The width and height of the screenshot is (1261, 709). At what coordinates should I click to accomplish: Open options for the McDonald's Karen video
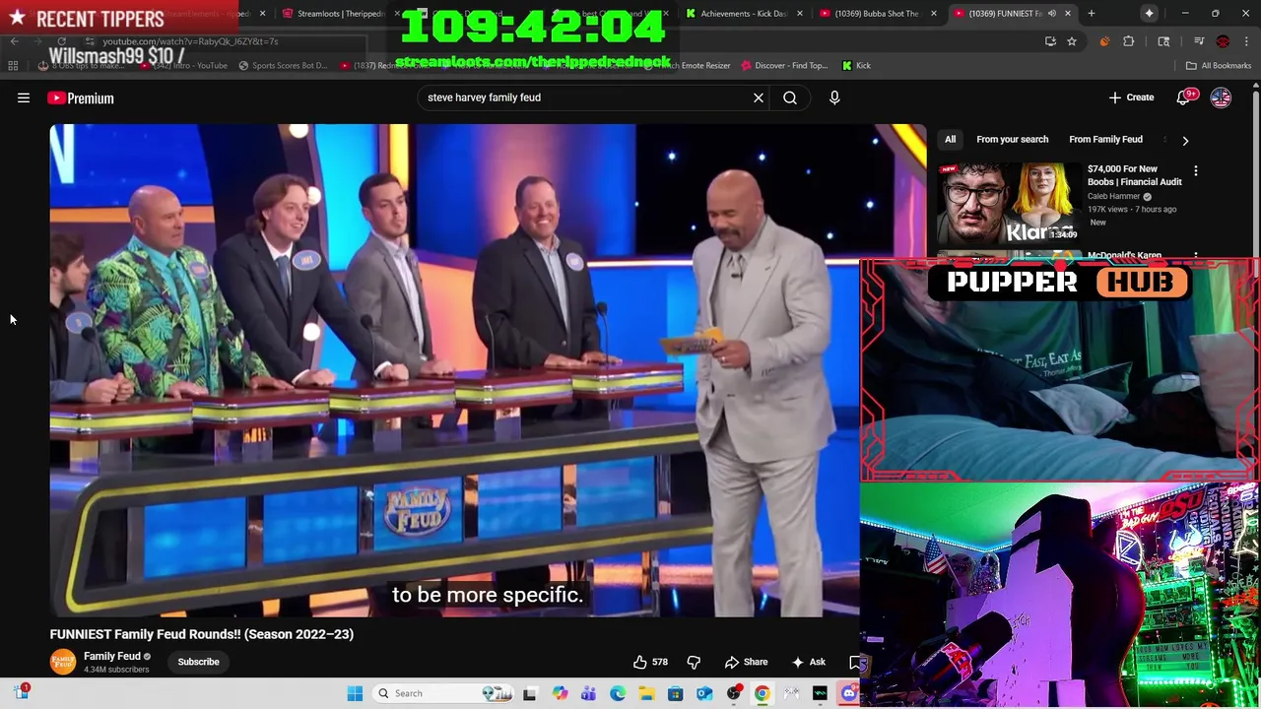pos(1196,256)
